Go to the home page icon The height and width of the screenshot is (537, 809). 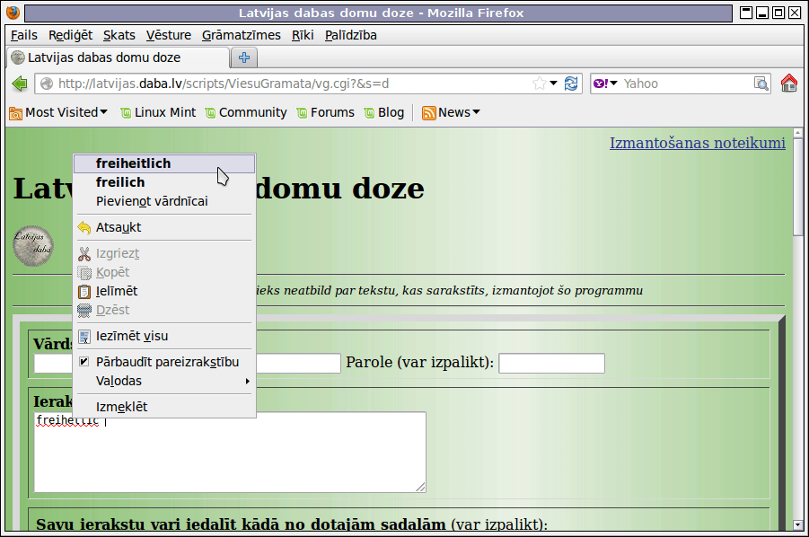tap(789, 83)
